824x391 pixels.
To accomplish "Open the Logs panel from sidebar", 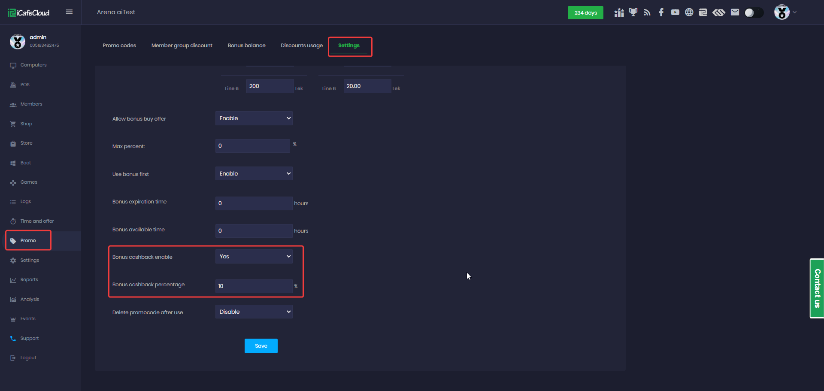I will tap(26, 201).
